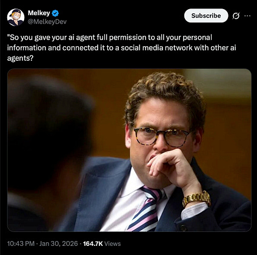
Task: Click the word "agents?" in the tweet
Action: click(20, 58)
